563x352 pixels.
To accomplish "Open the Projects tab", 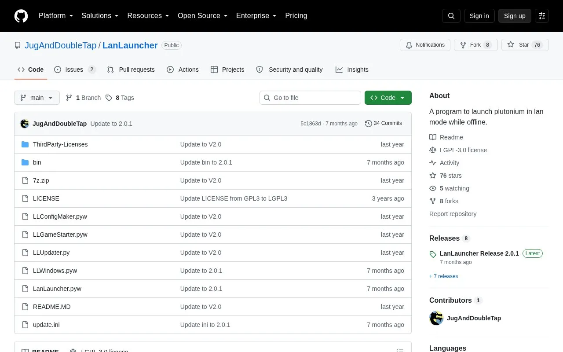I will tap(227, 70).
